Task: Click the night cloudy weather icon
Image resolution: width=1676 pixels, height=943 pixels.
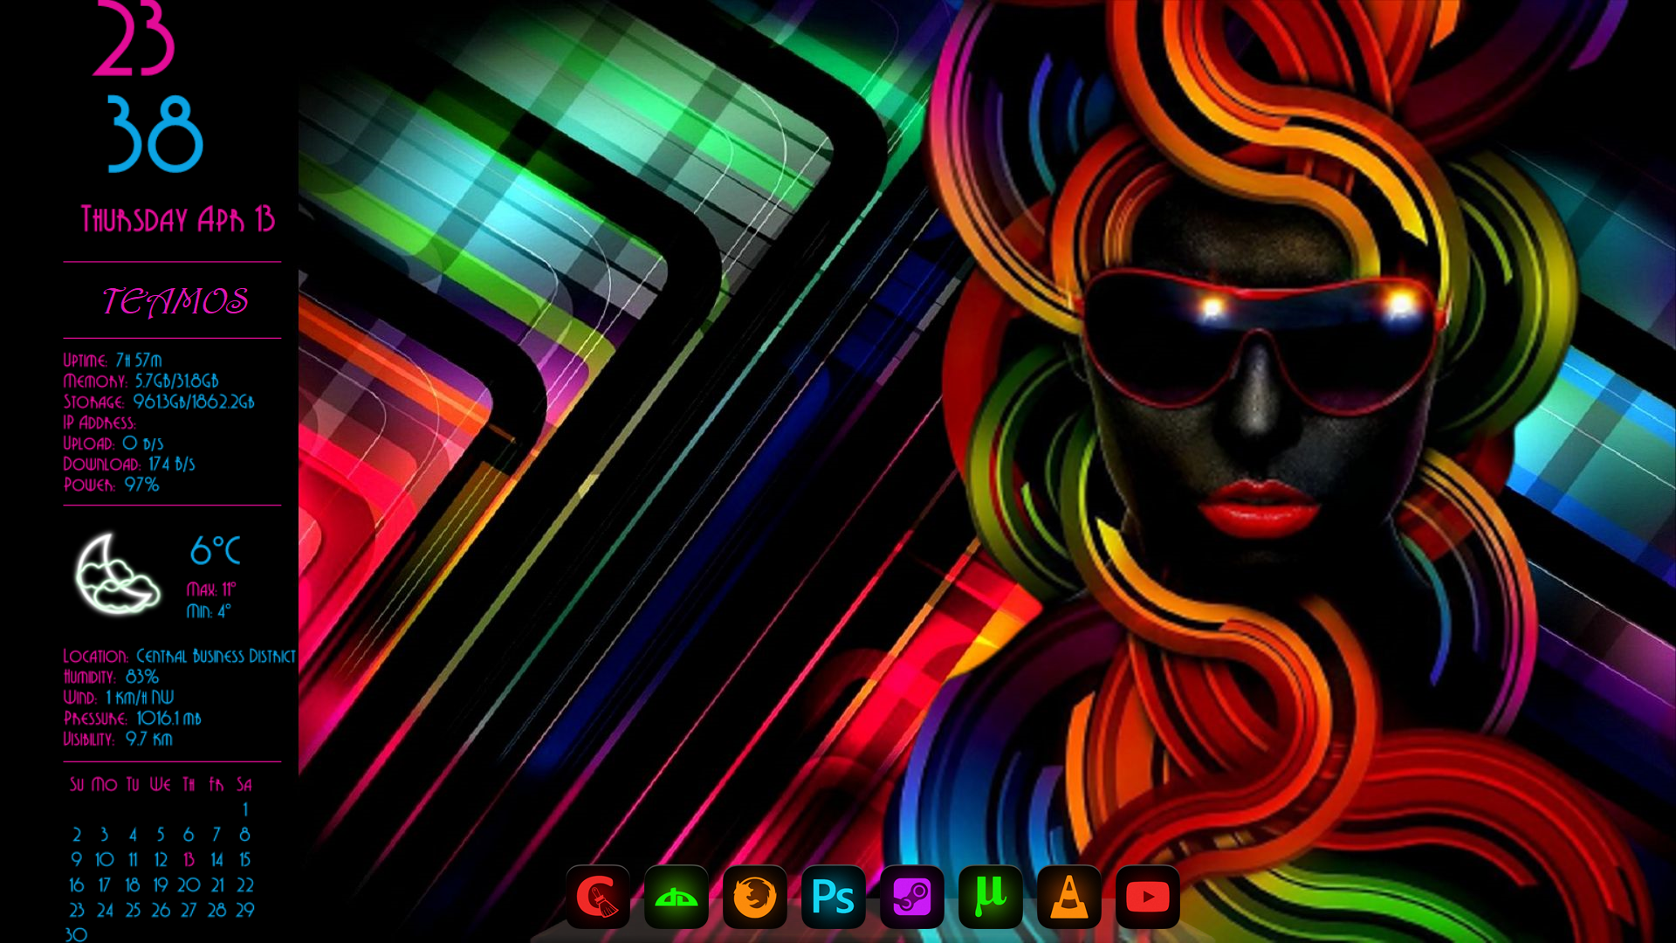Action: click(x=117, y=575)
